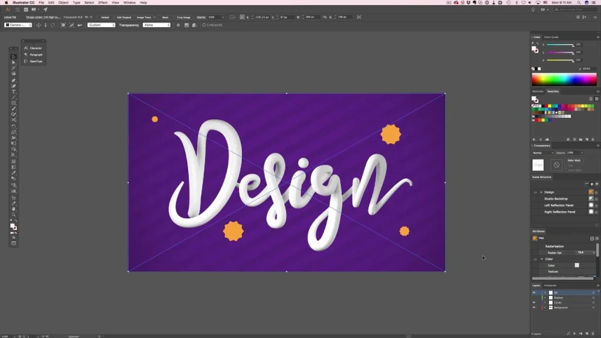Image resolution: width=601 pixels, height=338 pixels.
Task: Click the Image Trace button
Action: pos(144,17)
